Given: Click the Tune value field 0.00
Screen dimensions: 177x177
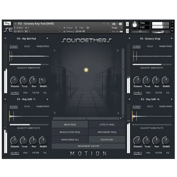Looking at the screenshot, I should coord(144,27).
